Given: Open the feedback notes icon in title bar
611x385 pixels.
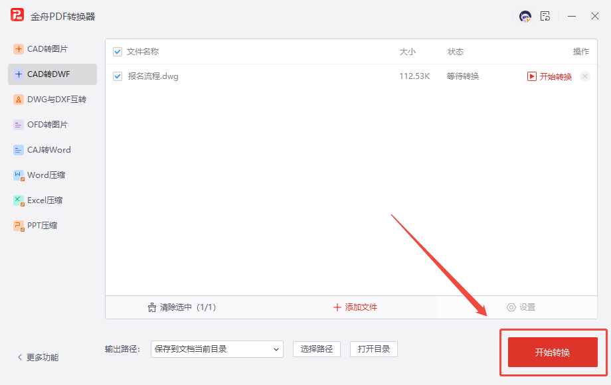Looking at the screenshot, I should click(x=545, y=17).
